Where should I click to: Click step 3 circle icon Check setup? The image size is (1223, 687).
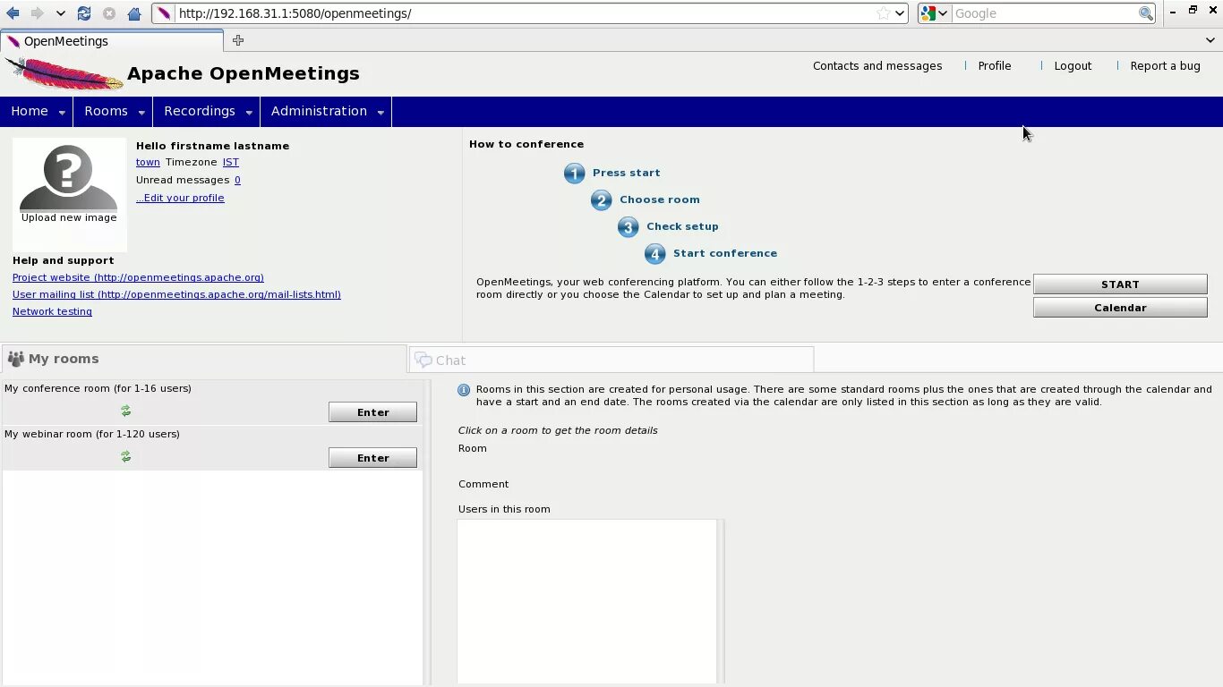point(628,227)
